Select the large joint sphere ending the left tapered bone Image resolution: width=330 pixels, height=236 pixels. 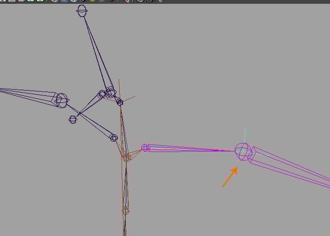(x=62, y=100)
